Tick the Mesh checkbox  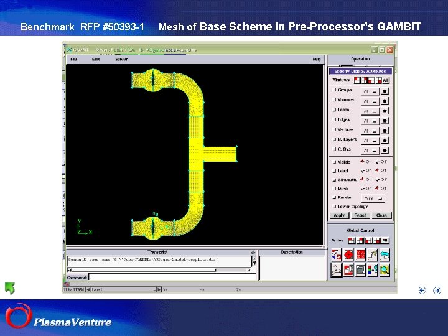(x=334, y=189)
